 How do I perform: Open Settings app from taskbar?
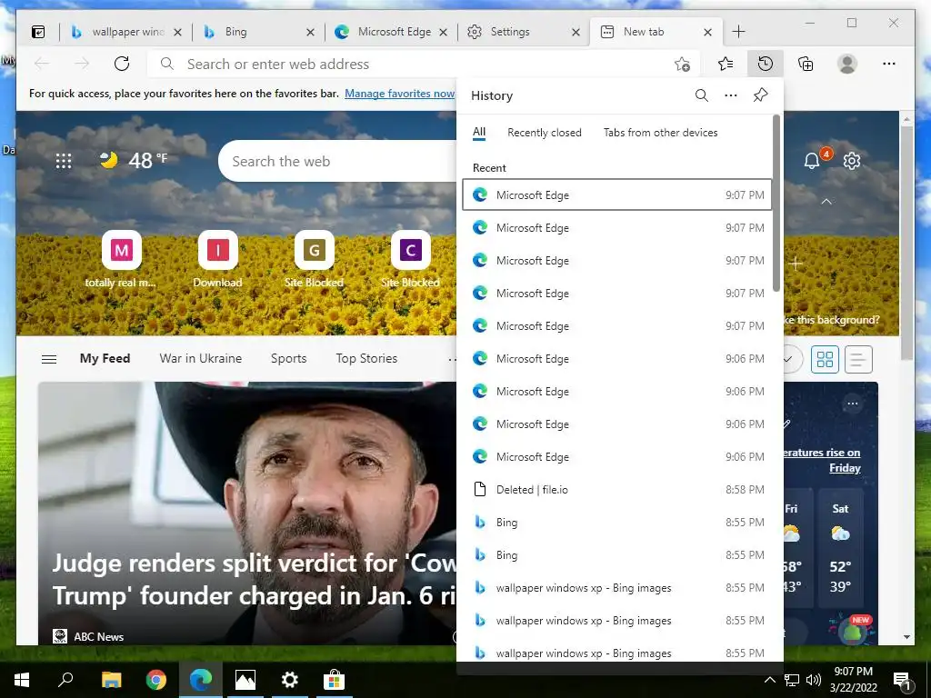click(290, 680)
